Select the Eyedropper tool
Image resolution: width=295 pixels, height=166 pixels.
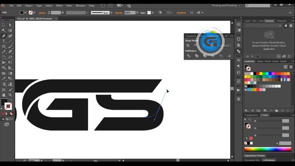coord(4,79)
